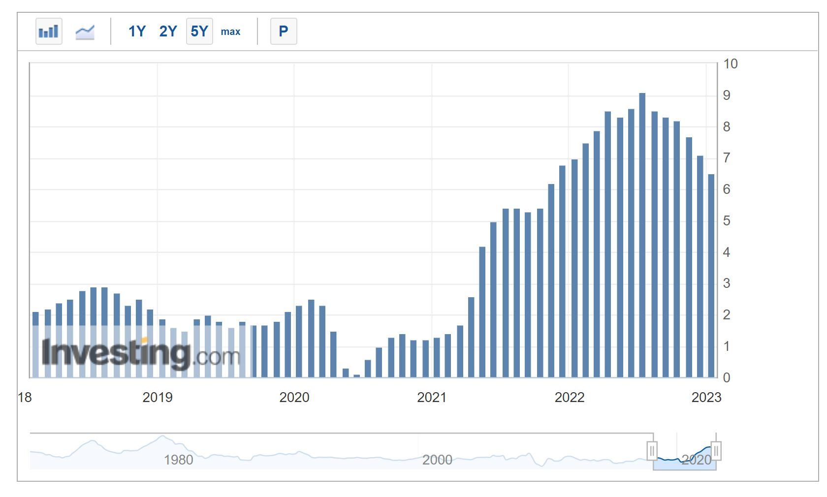Grab the left handle of the navigator slider
The width and height of the screenshot is (827, 497).
tap(652, 450)
